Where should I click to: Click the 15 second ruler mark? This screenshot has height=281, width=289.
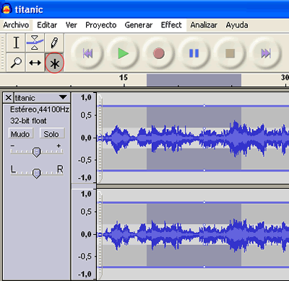click(124, 78)
